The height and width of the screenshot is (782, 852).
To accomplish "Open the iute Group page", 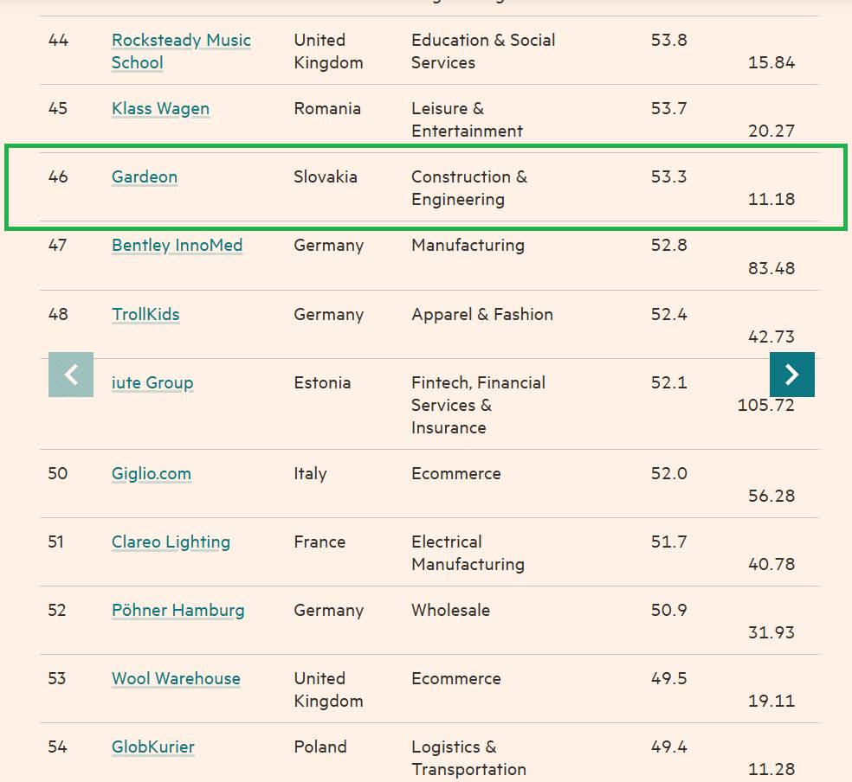I will coord(152,382).
